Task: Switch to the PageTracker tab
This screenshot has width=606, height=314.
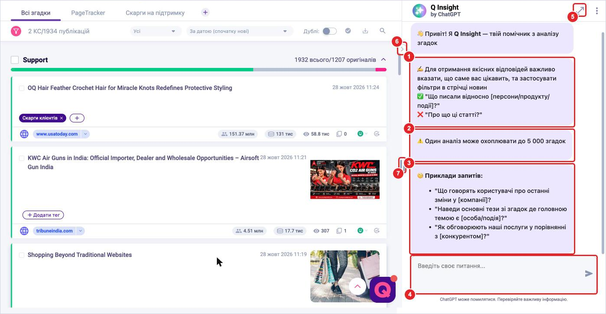Action: 88,13
